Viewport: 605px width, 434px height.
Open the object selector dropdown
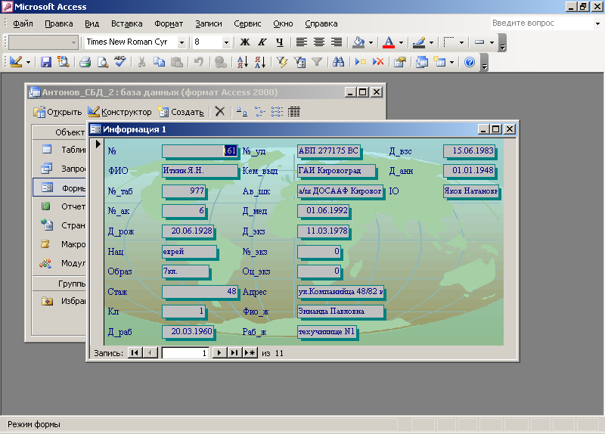(x=73, y=42)
